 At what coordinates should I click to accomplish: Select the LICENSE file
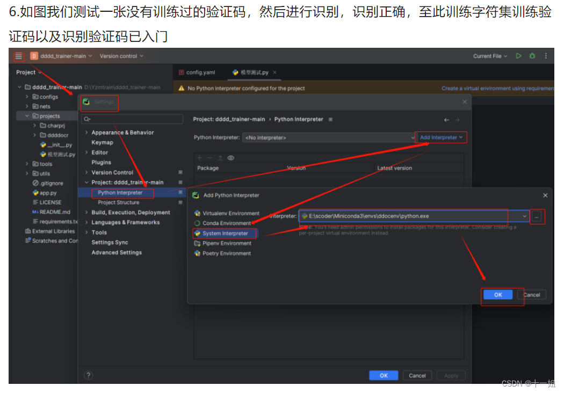[47, 202]
